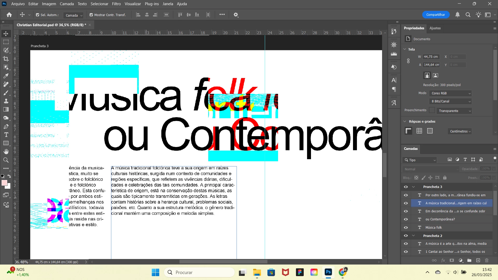The width and height of the screenshot is (498, 280).
Task: Select the Rectangular Marquee tool
Action: 6,42
